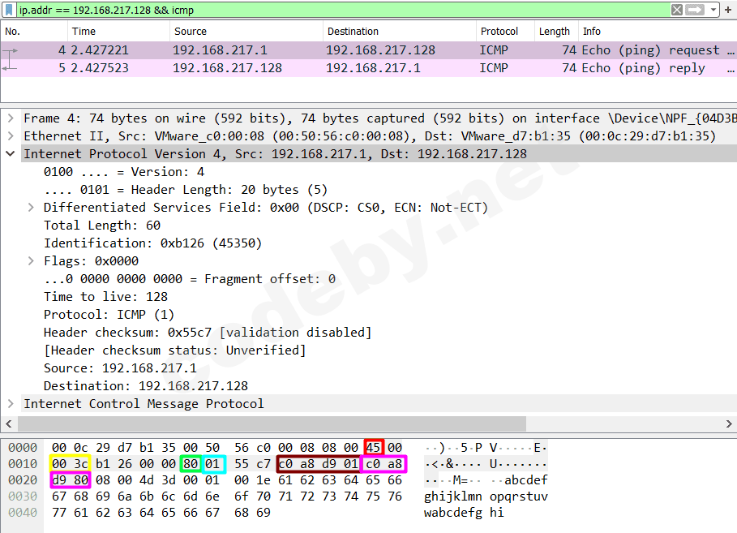This screenshot has height=533, width=737.
Task: Expand the Differentiated Services Field node
Action: [x=31, y=208]
